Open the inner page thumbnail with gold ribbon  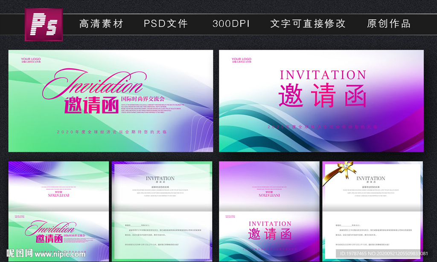pyautogui.click(x=373, y=211)
